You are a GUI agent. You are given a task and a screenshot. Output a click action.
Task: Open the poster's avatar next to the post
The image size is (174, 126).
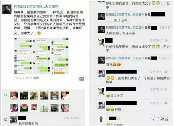(7, 9)
